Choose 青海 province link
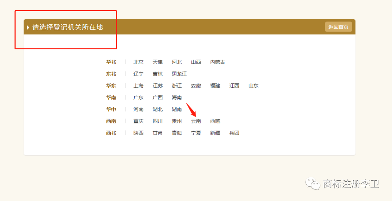This screenshot has width=392, height=201. (x=177, y=133)
